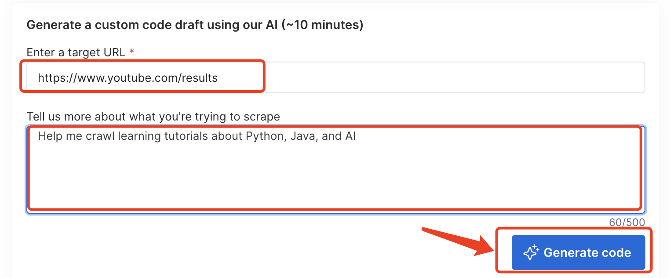
Task: Click the 60/500 character counter
Action: (626, 223)
